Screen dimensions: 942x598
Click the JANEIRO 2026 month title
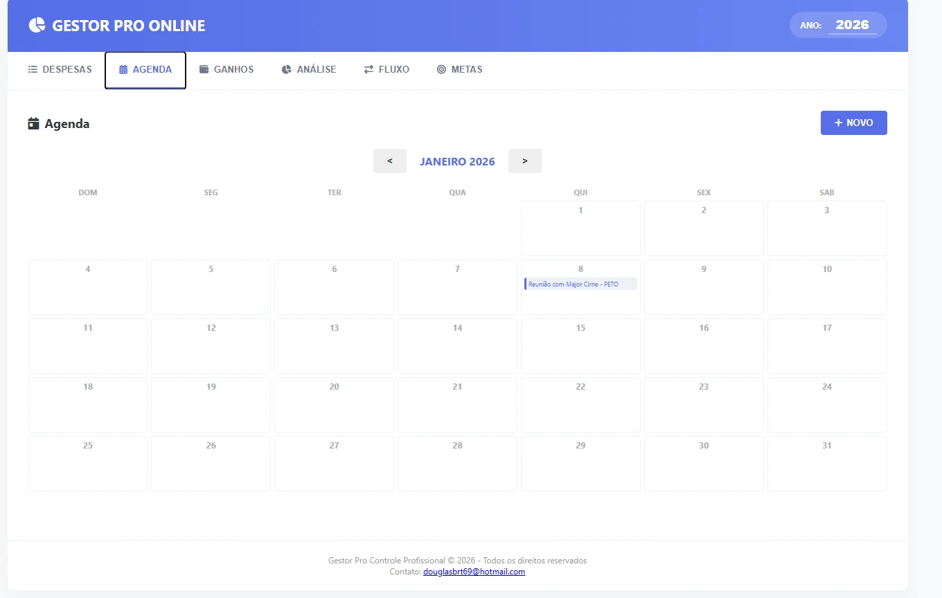[x=457, y=161]
